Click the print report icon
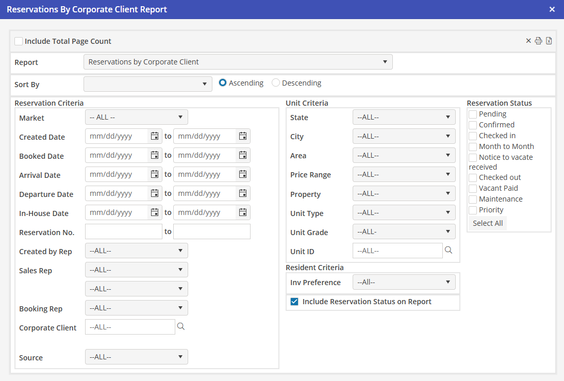 pyautogui.click(x=538, y=41)
